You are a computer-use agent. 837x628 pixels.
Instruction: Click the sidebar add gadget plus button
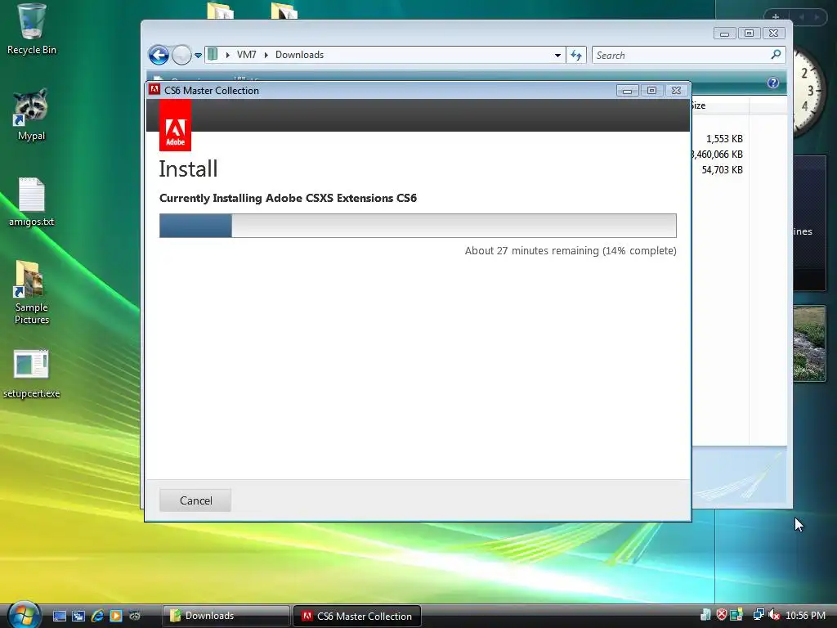pyautogui.click(x=776, y=16)
